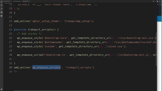Click line number 21 in the gutter
Image resolution: width=162 pixels, height=91 pixels.
coord(10,17)
